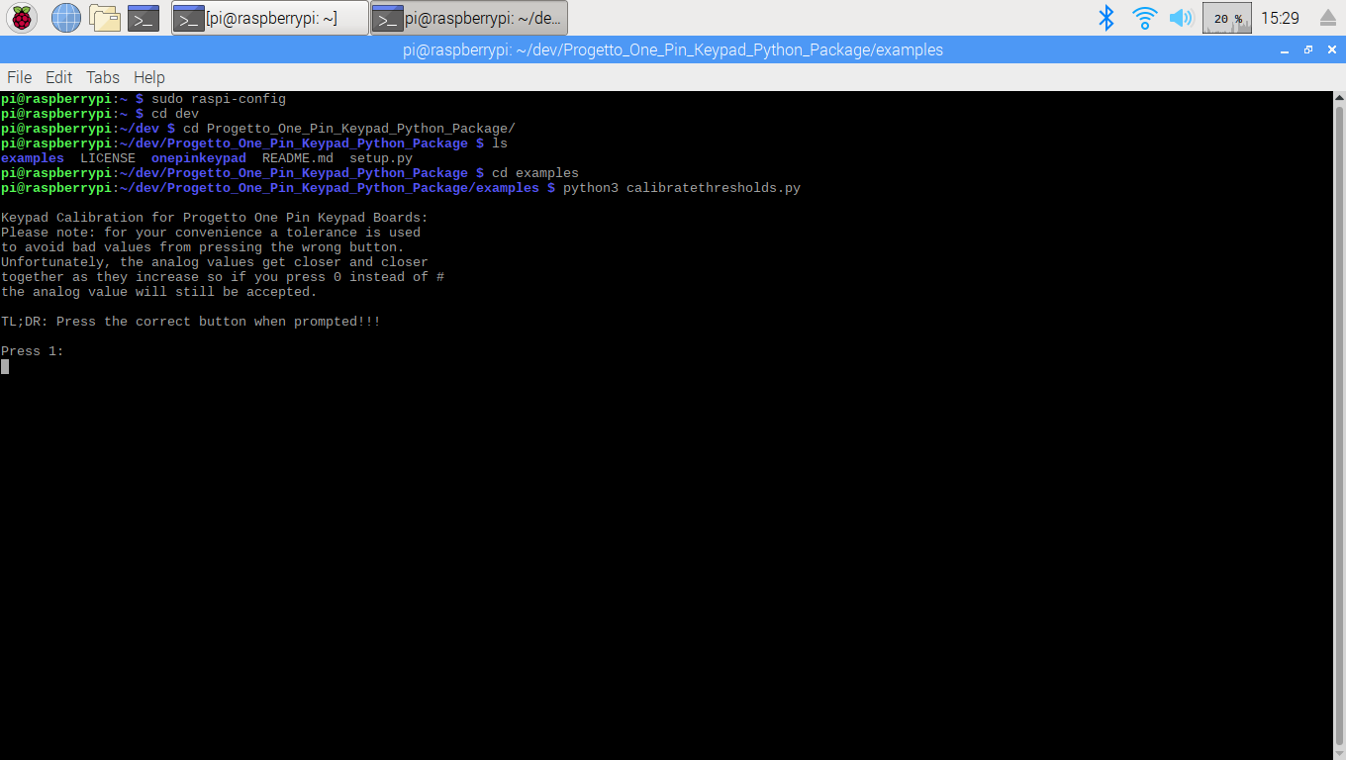Open the File menu
The height and width of the screenshot is (760, 1346).
tap(20, 77)
